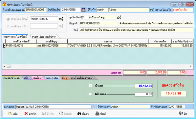Viewport: 196px width, 119px height.
Task: Toggle the cash payment checkbox
Action: [90, 86]
